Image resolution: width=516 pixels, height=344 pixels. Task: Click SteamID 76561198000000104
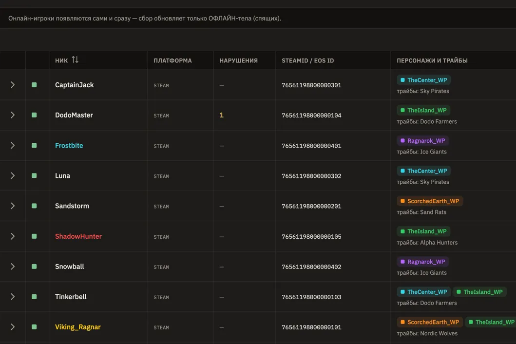tap(311, 115)
